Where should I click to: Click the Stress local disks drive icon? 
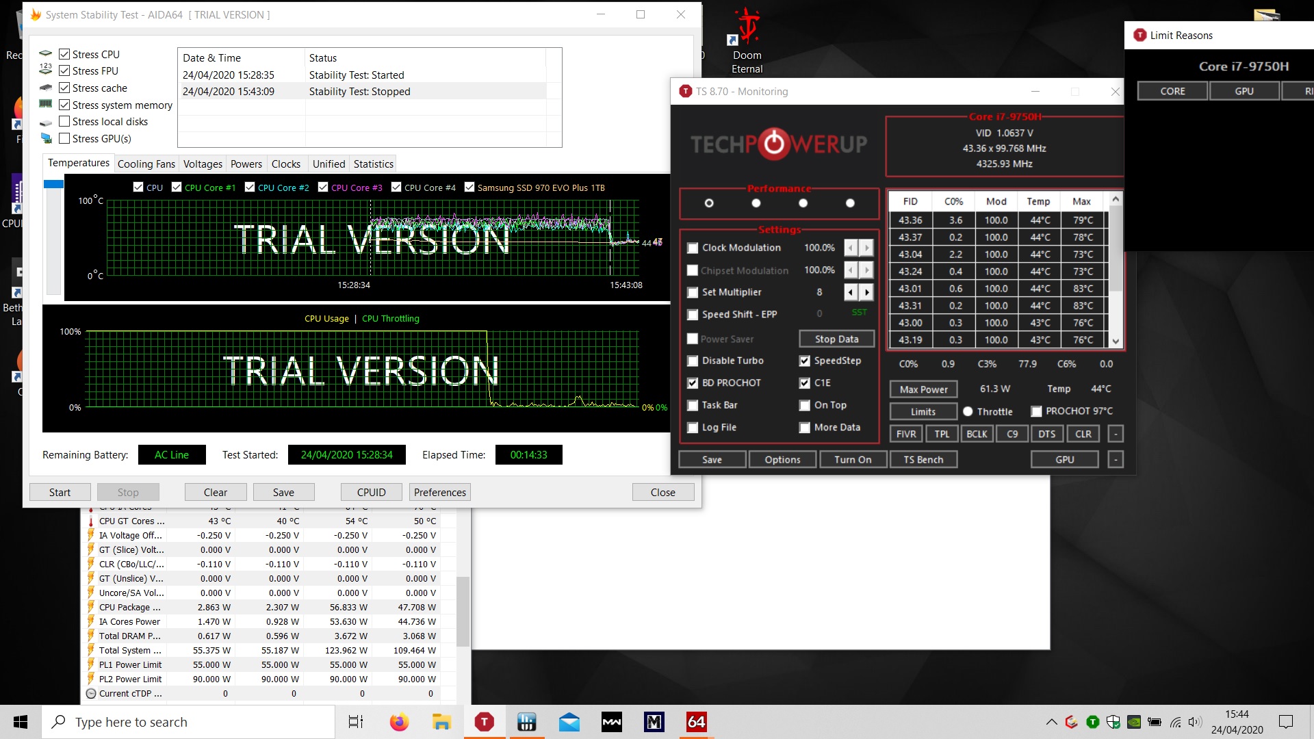tap(46, 122)
